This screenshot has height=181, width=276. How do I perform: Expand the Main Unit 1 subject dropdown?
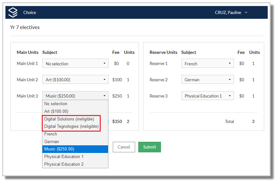coord(75,63)
